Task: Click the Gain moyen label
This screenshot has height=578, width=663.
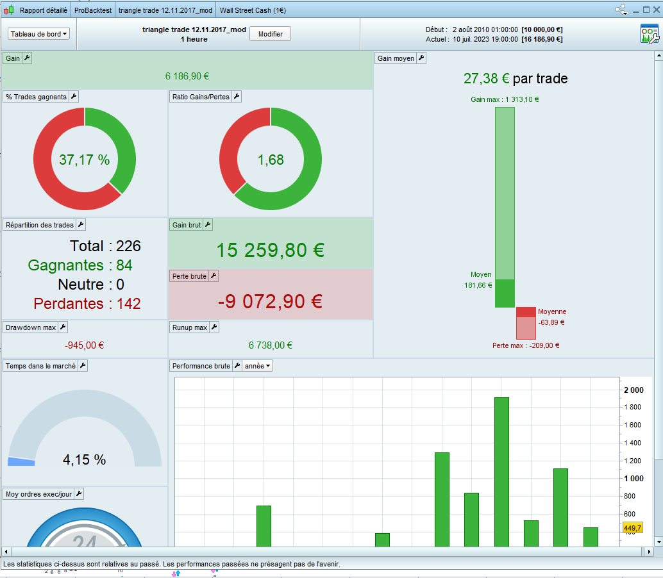Action: 396,58
